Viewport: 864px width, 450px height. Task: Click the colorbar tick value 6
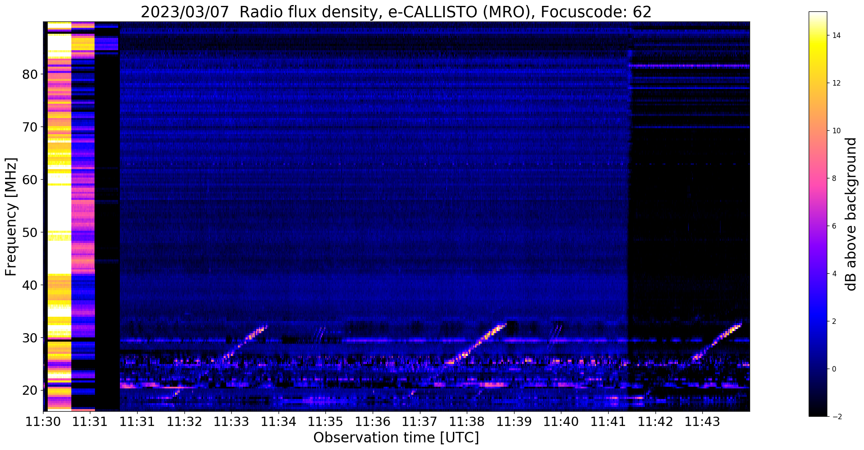[834, 226]
